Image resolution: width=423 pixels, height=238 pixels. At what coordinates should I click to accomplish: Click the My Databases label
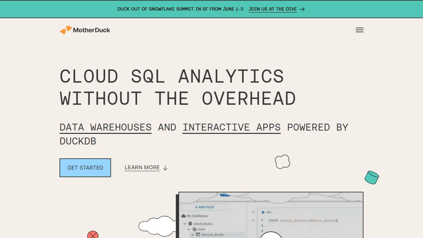coord(197,216)
